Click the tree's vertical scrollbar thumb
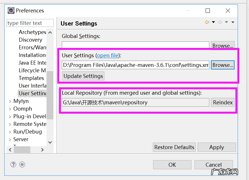Viewport: 249px width, 180px height. click(50, 95)
